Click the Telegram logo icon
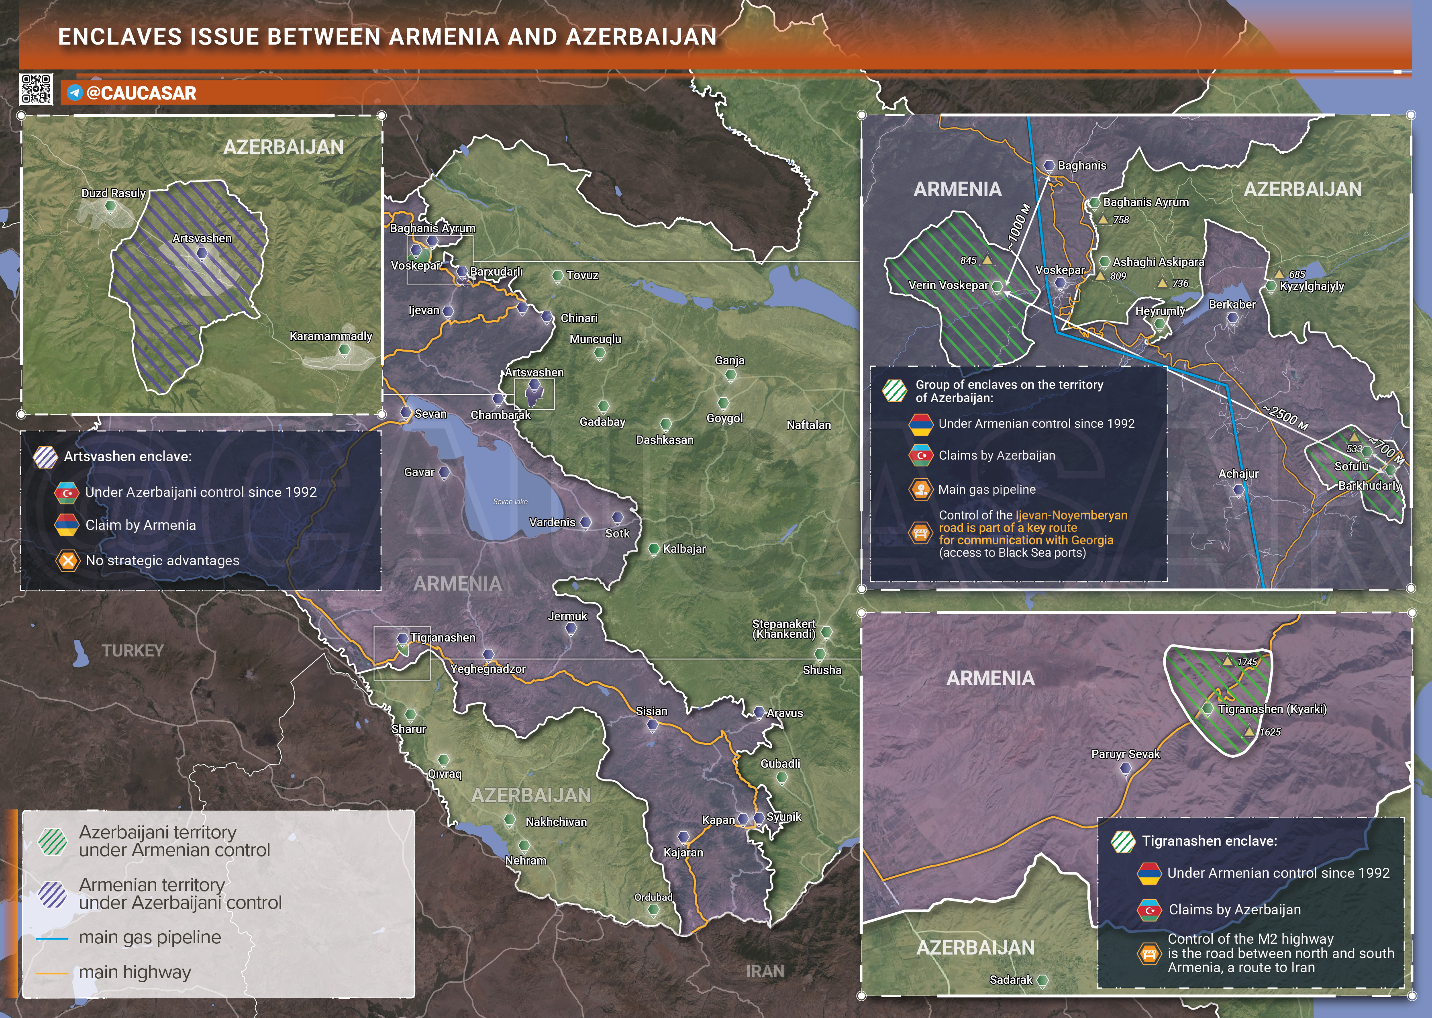Screen dimensions: 1432x1018 click(x=75, y=93)
